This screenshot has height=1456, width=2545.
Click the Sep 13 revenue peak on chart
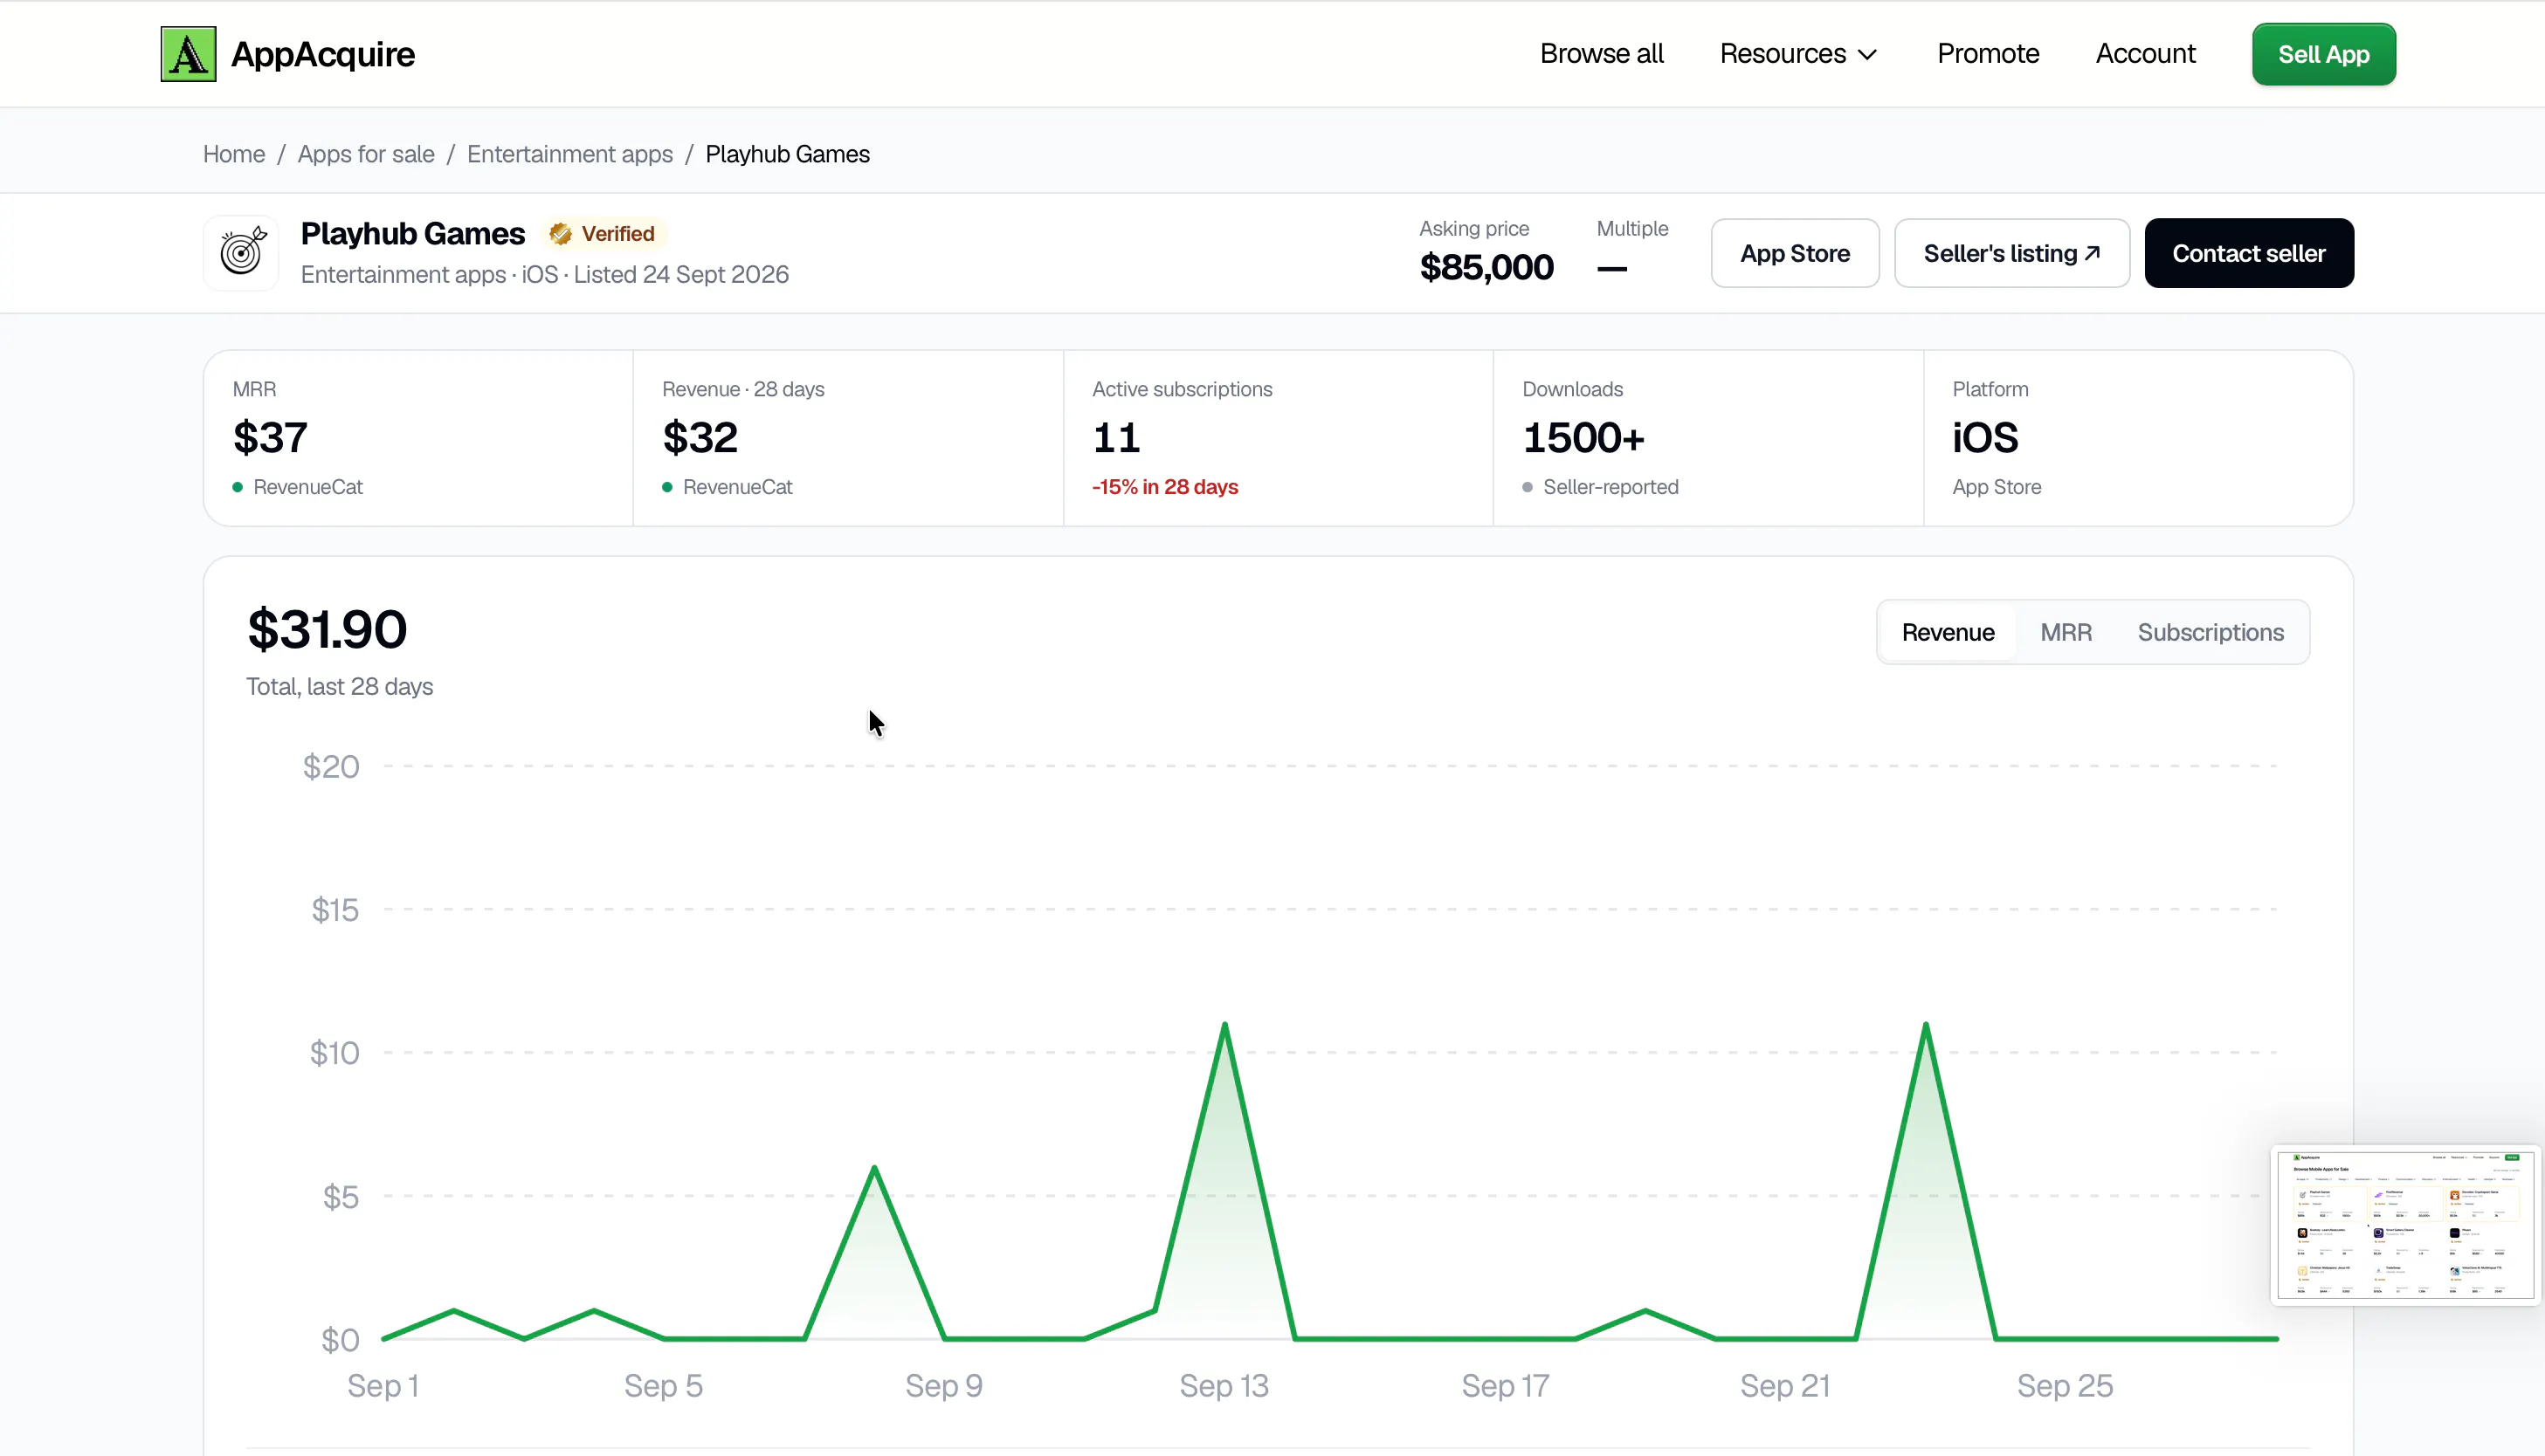[1224, 1025]
